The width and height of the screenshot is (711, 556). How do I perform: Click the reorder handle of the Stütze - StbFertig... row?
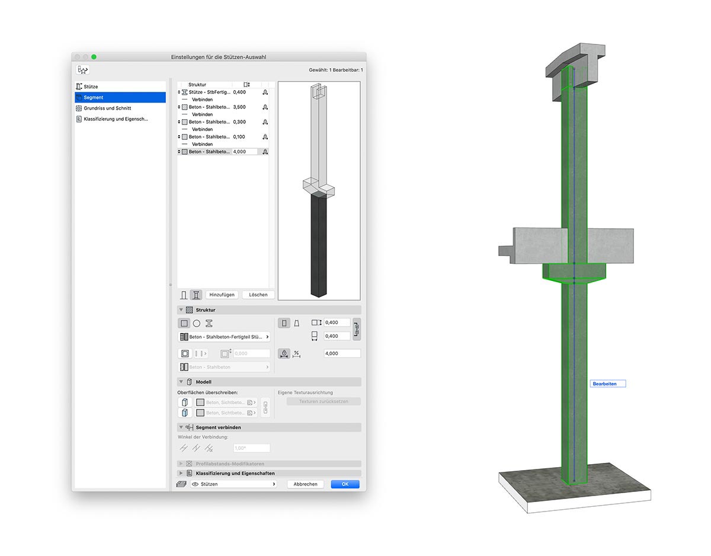point(179,92)
